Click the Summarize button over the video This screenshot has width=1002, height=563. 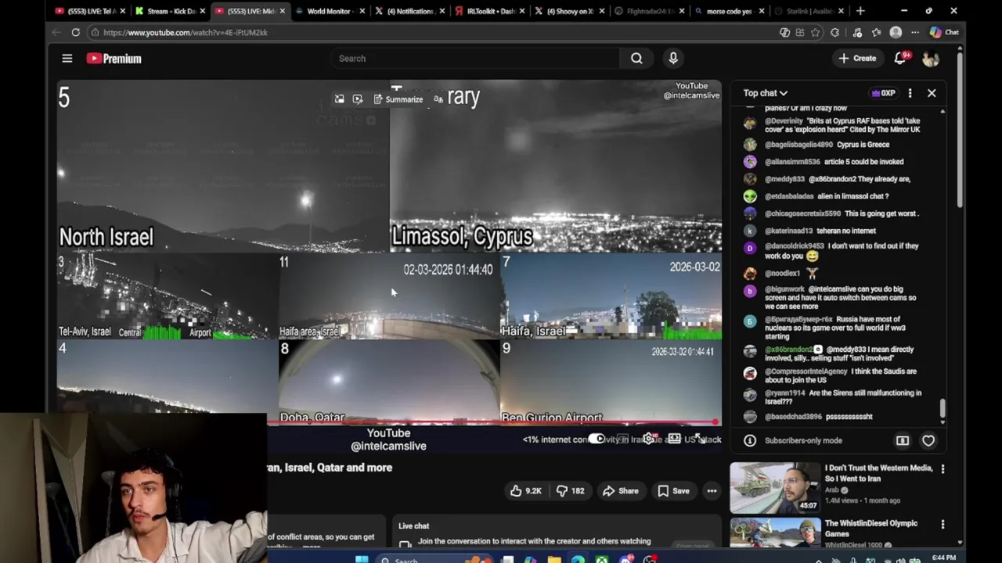pos(398,99)
